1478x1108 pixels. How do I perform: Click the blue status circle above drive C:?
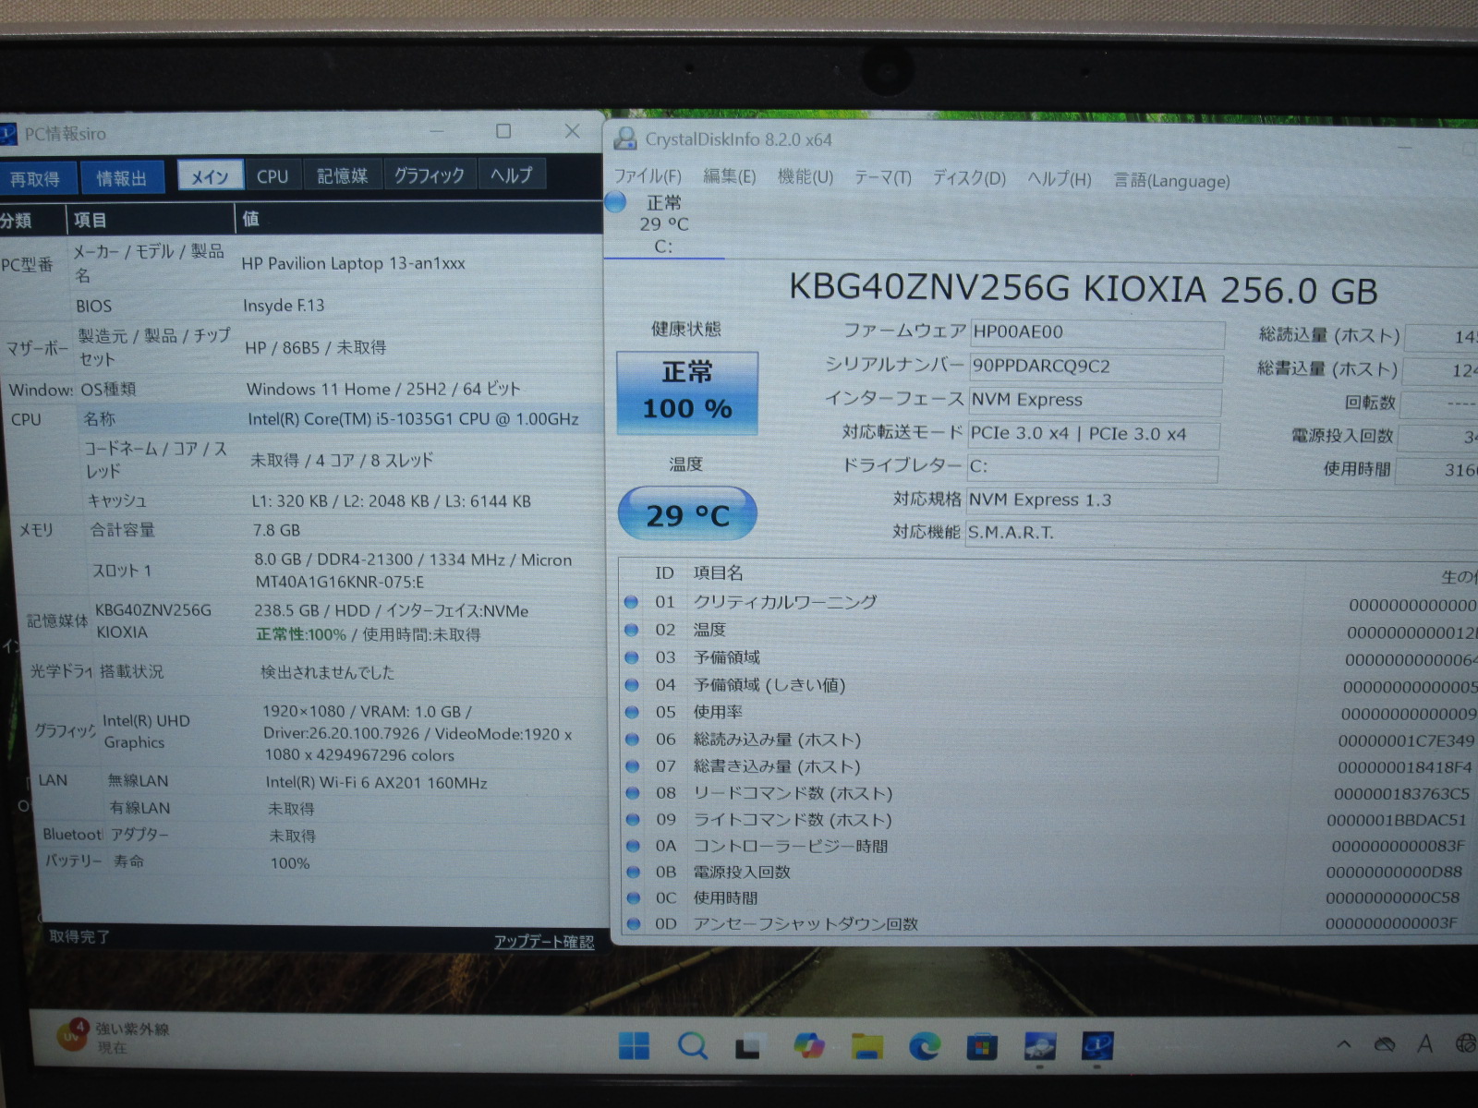615,201
